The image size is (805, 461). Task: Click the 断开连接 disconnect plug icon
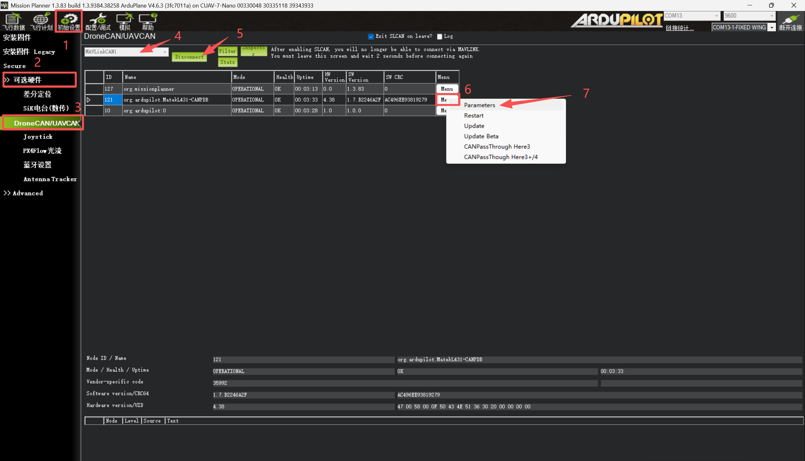(791, 21)
